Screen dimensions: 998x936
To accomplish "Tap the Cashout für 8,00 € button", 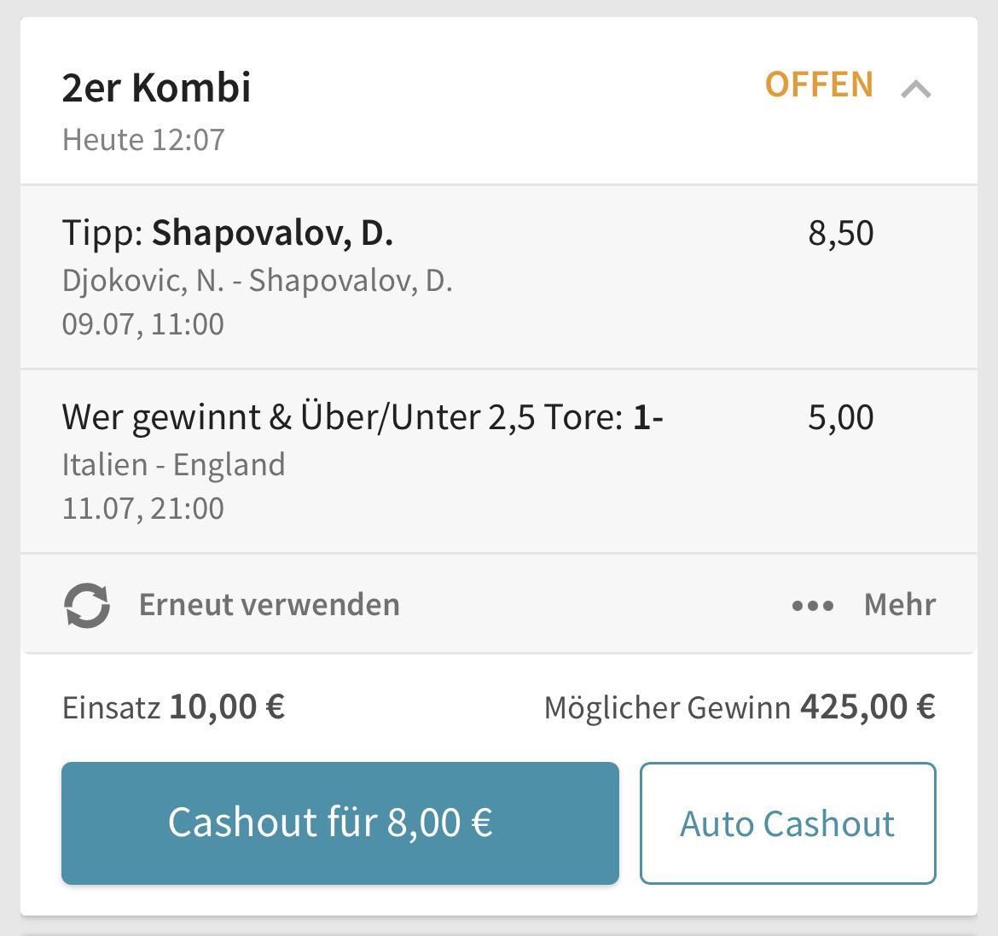I will 339,823.
